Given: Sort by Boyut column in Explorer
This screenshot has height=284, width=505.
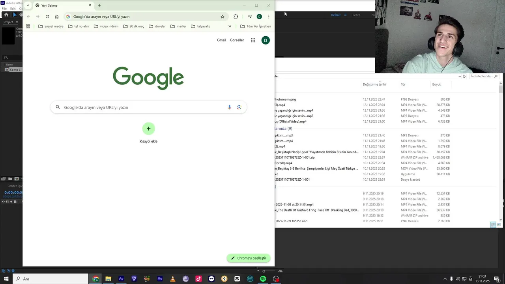Looking at the screenshot, I should [436, 84].
